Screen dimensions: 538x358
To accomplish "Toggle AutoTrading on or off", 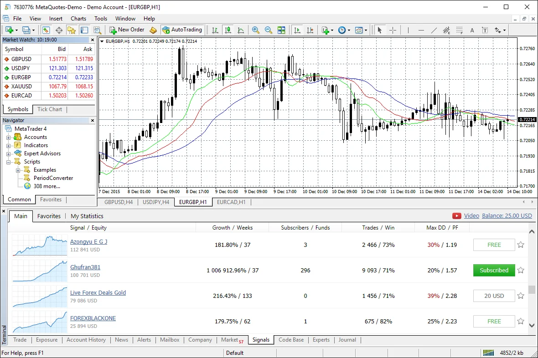I will (182, 30).
